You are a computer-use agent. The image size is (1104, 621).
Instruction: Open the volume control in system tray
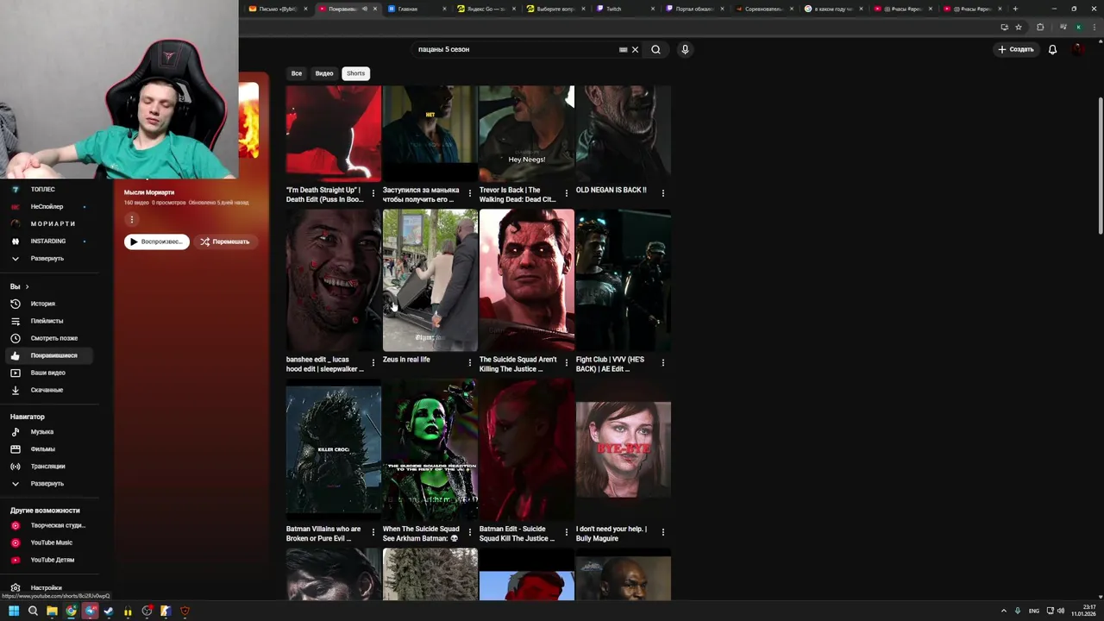1060,611
